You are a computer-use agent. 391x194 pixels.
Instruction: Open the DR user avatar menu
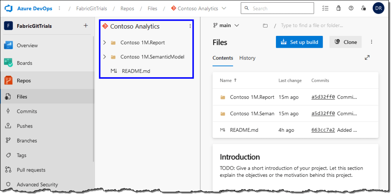pos(378,8)
